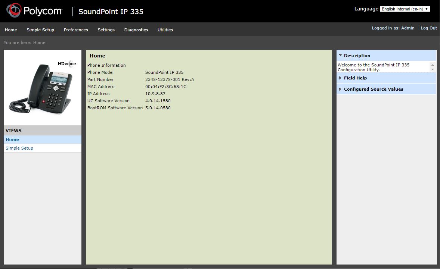
Task: Click the Admin user link
Action: pos(408,28)
